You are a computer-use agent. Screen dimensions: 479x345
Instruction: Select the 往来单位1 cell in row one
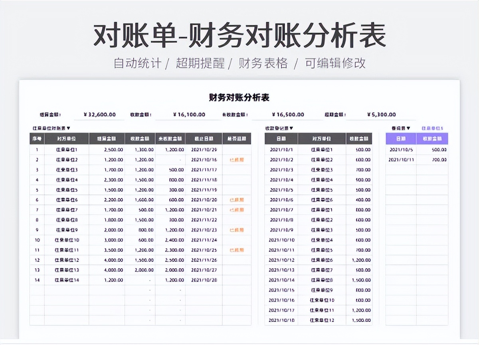click(x=66, y=149)
